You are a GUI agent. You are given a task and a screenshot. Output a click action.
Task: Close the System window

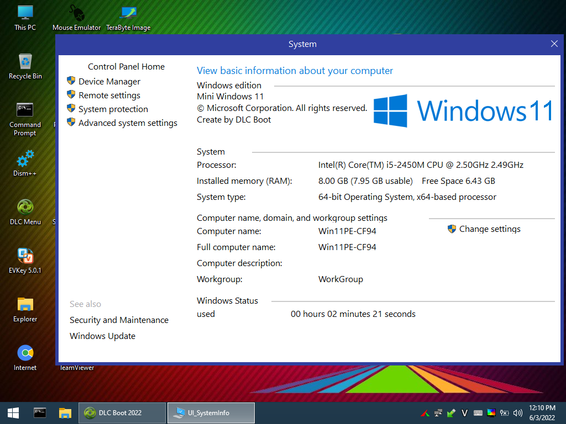click(554, 44)
